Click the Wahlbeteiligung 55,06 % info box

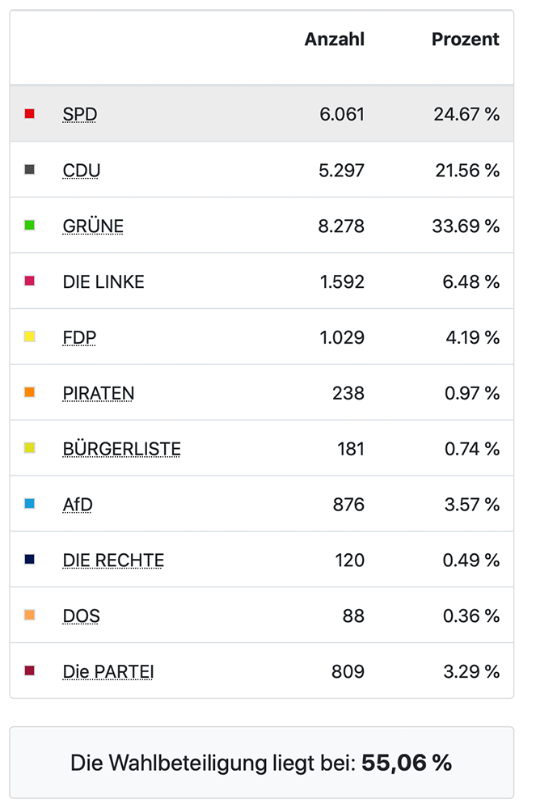[261, 762]
